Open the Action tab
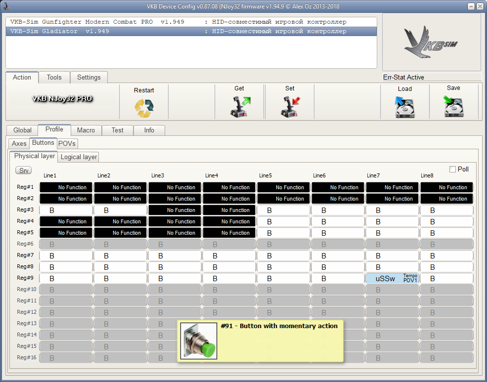 [x=22, y=77]
